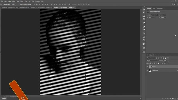Open the Clone Source panel icon
The height and width of the screenshot is (100, 178).
[x=144, y=33]
